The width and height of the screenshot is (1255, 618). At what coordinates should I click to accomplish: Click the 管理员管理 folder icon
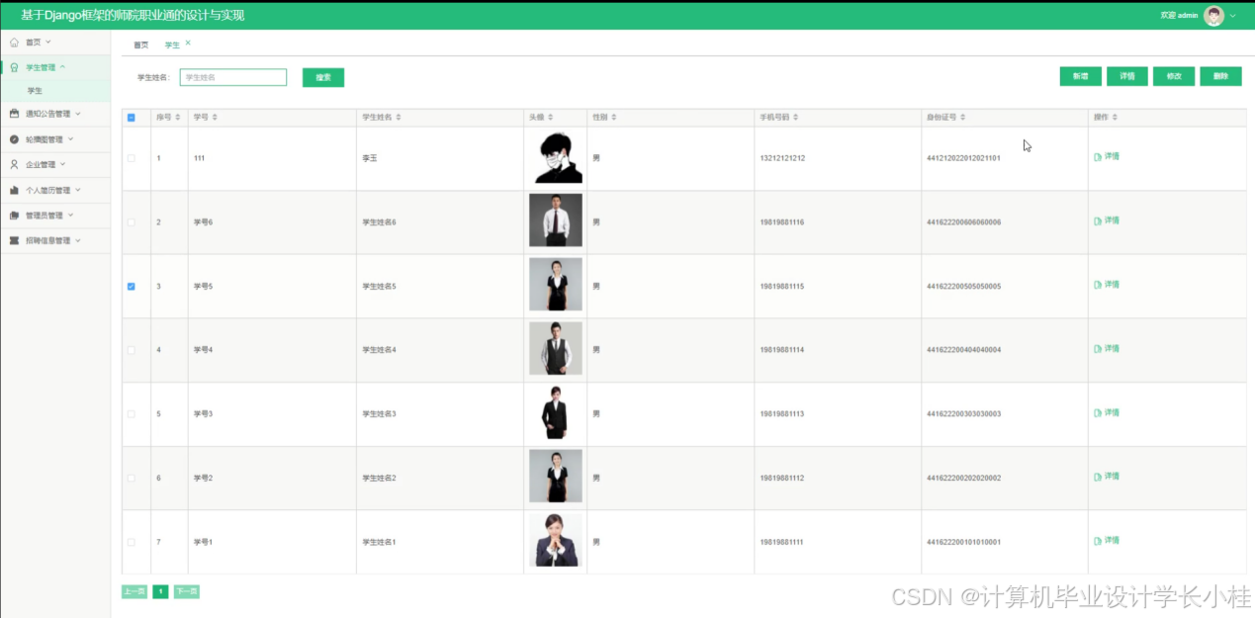click(14, 215)
